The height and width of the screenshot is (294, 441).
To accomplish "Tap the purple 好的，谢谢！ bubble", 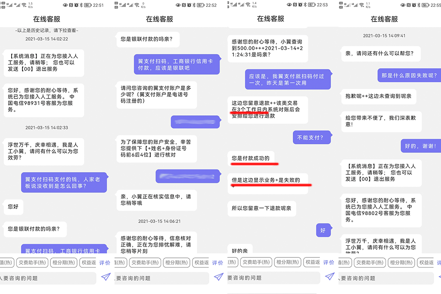I will coord(421,146).
